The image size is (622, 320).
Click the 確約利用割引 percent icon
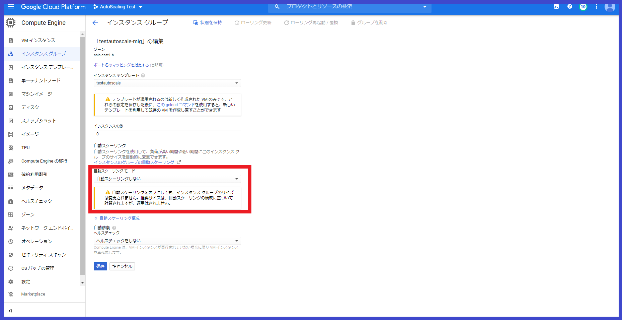click(11, 175)
